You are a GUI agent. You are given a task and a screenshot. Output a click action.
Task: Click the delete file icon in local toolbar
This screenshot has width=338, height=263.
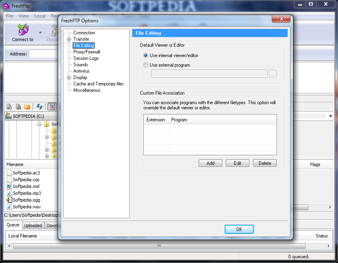pyautogui.click(x=18, y=107)
